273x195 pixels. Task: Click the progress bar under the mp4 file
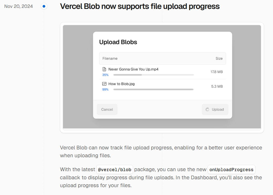153,75
